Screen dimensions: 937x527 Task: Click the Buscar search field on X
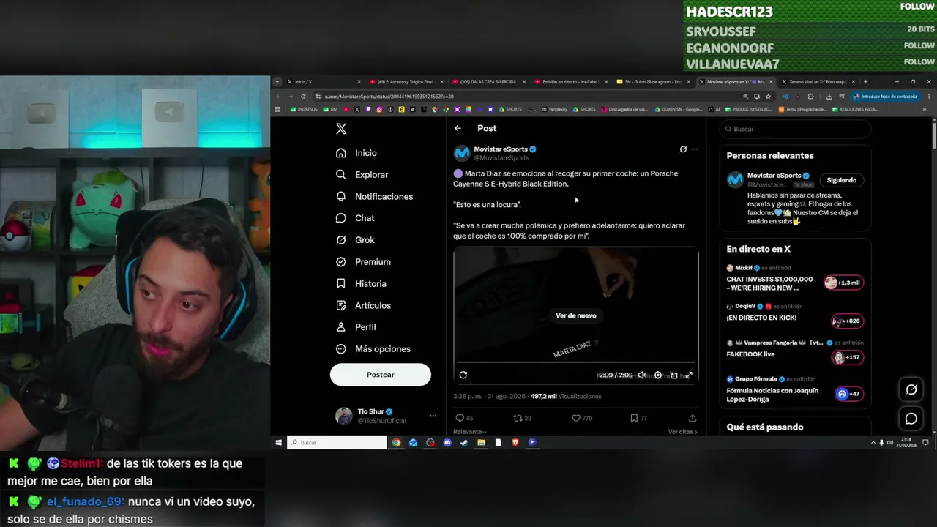tap(796, 129)
